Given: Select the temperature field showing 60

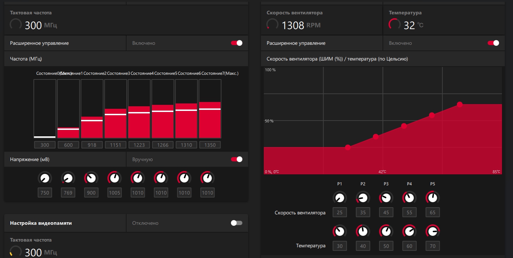Looking at the screenshot, I should tap(409, 246).
